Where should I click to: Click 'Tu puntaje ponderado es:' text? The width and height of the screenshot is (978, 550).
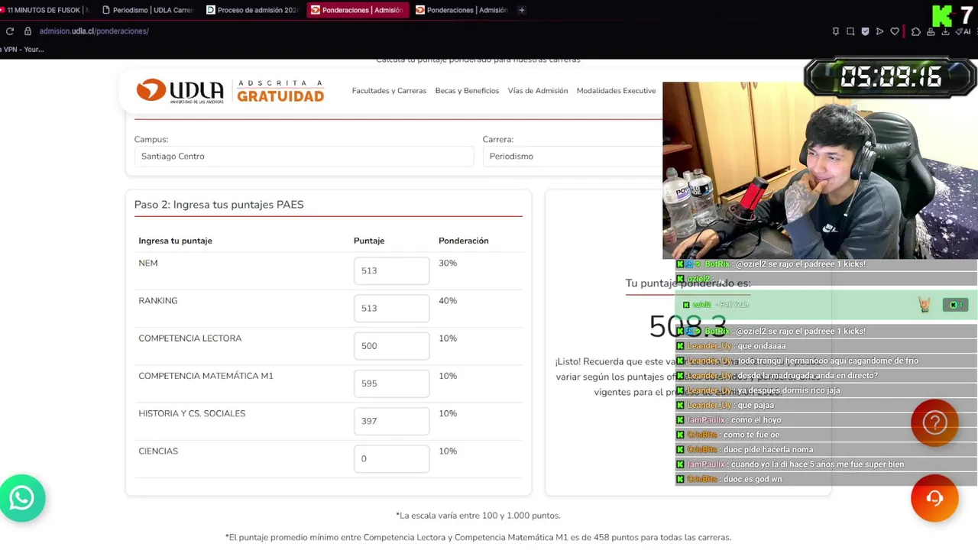point(688,283)
